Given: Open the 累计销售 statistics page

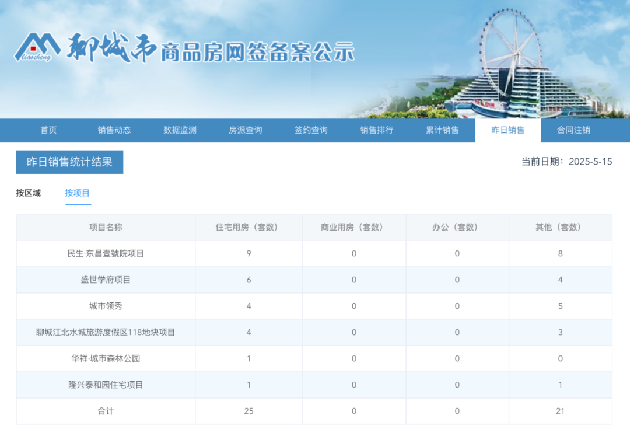Looking at the screenshot, I should pyautogui.click(x=442, y=130).
